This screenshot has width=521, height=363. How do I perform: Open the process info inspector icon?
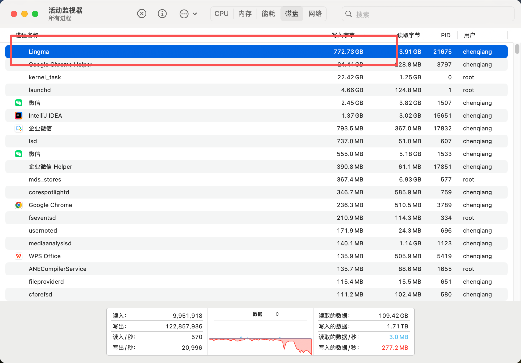pos(162,14)
